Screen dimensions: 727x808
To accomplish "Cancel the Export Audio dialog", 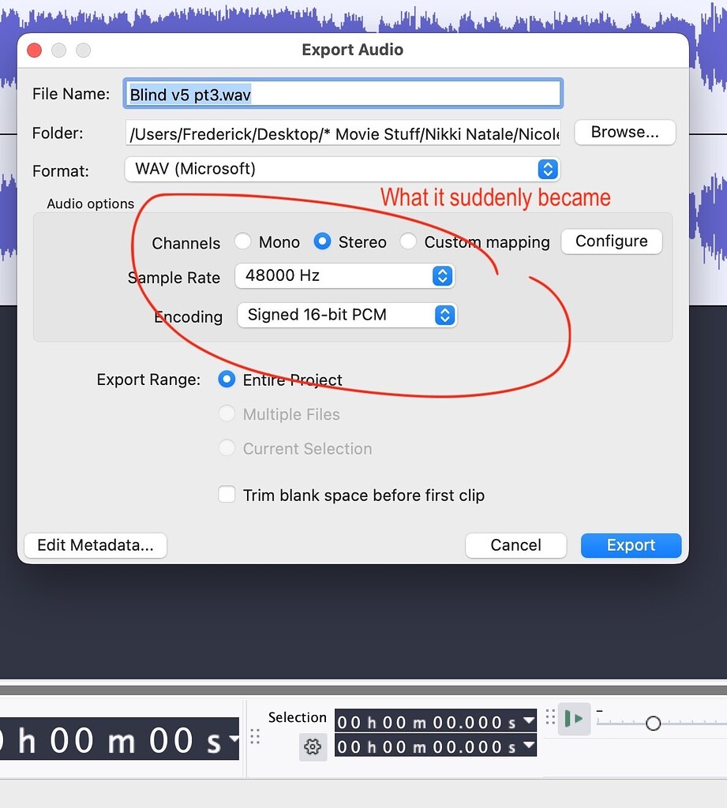I will point(515,544).
